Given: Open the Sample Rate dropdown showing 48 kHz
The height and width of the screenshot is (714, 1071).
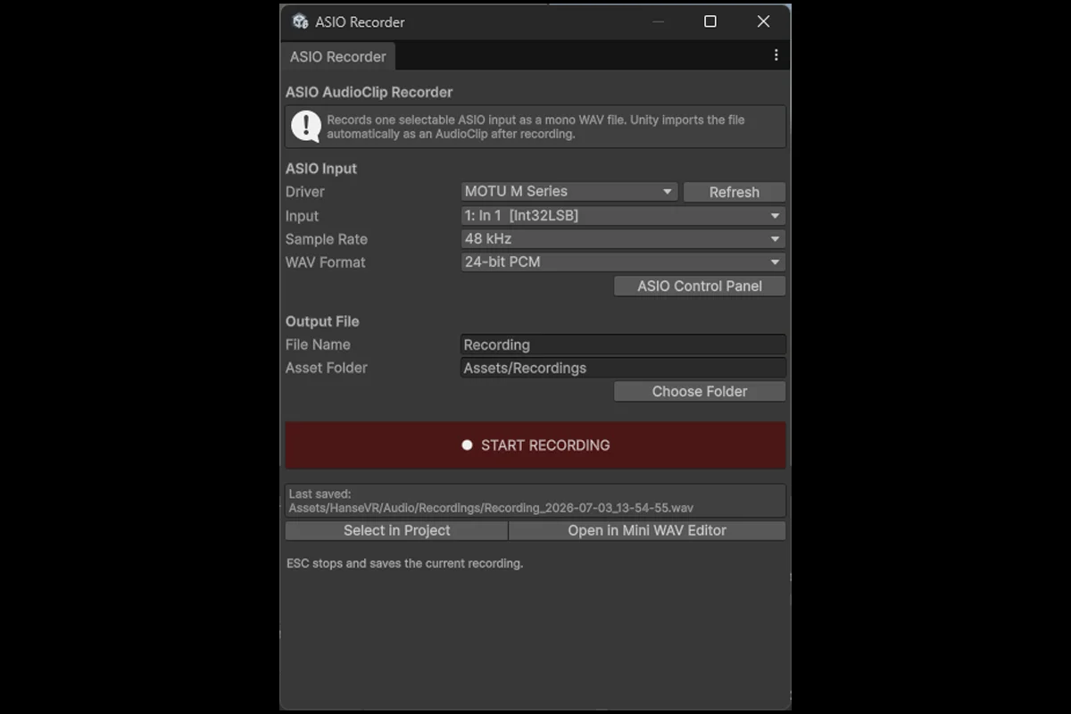Looking at the screenshot, I should 623,239.
